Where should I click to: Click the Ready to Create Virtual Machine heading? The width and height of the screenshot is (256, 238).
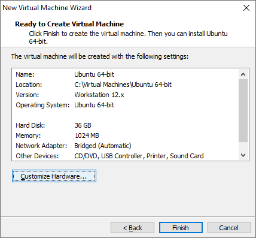point(69,24)
